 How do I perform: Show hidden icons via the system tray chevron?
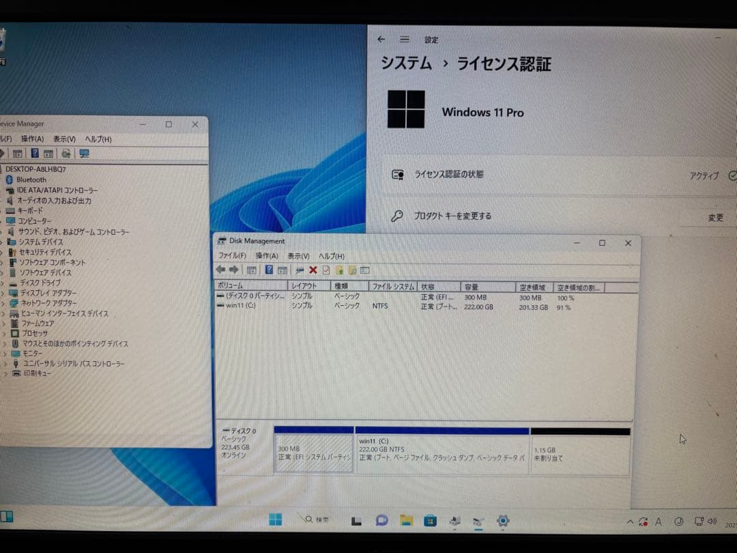tap(630, 521)
